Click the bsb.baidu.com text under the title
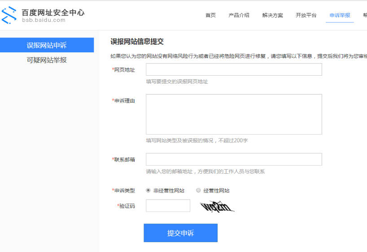Image resolution: width=367 pixels, height=252 pixels. (x=44, y=20)
